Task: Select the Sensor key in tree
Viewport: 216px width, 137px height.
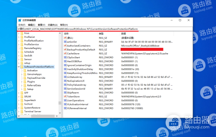Action: click(28, 59)
